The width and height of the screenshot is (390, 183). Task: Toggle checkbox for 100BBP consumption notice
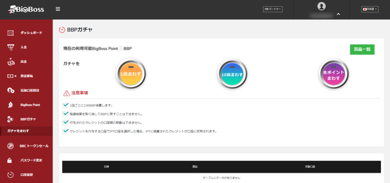[66, 105]
